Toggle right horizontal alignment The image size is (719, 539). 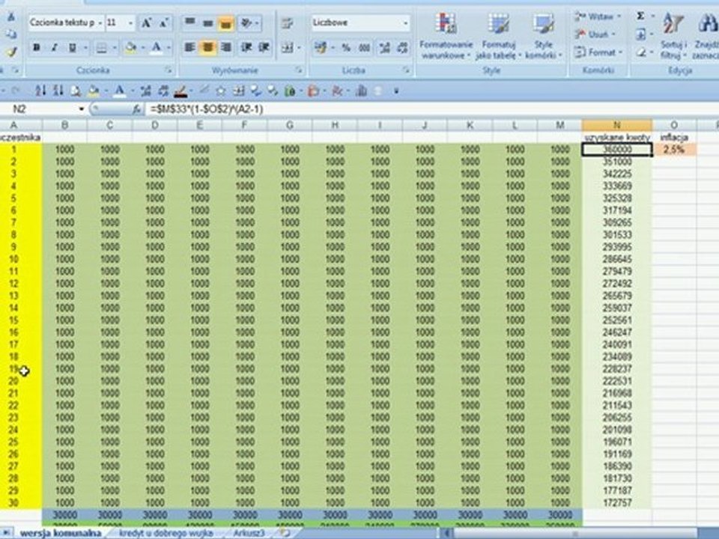[x=226, y=46]
